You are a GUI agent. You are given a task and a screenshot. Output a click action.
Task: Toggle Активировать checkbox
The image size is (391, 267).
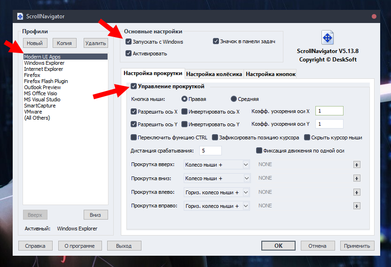click(129, 53)
